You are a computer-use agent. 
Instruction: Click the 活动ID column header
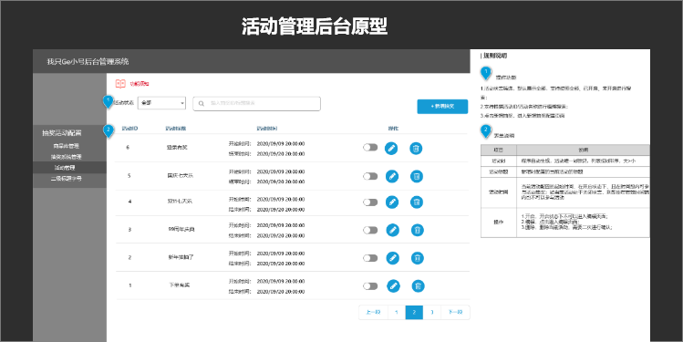click(x=129, y=129)
